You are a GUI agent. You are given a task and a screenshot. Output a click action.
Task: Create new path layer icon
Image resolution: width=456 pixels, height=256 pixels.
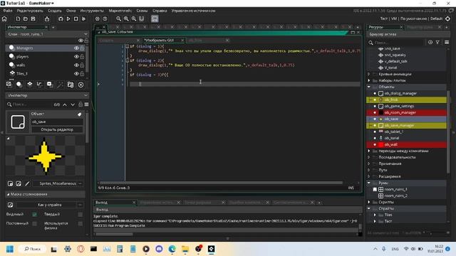click(40, 85)
